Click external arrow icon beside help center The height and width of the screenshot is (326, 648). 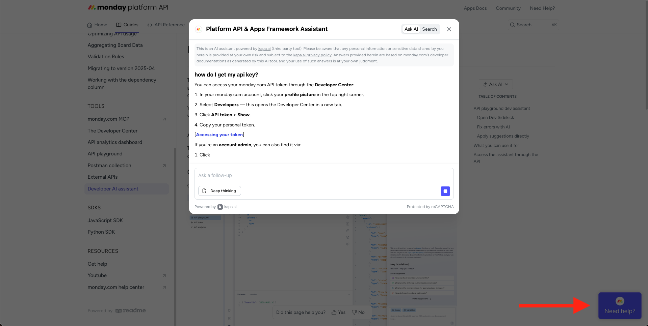click(x=164, y=287)
